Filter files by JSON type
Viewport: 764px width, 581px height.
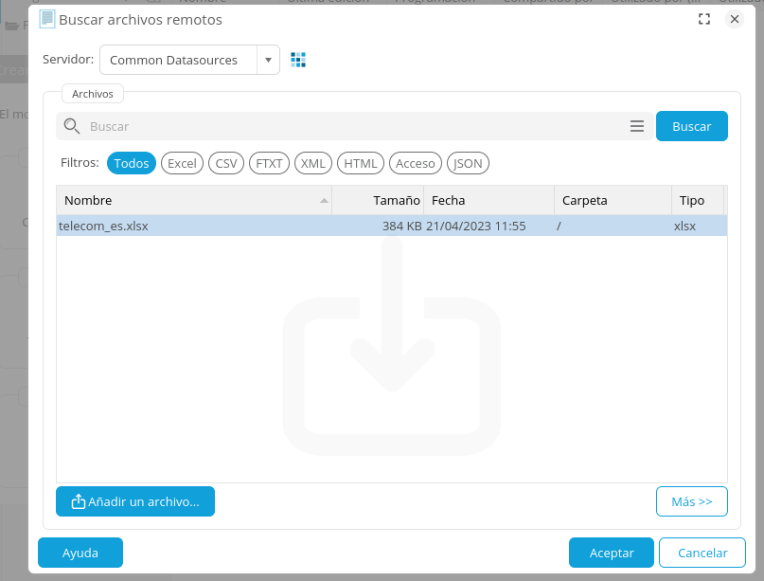coord(468,163)
